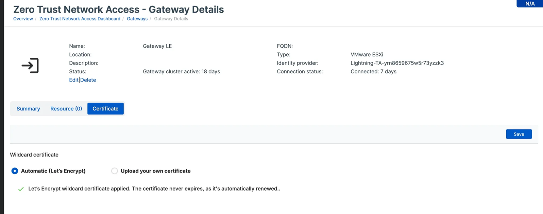Viewport: 543px width, 214px height.
Task: Click the page title Gateway Details heading
Action: [118, 9]
